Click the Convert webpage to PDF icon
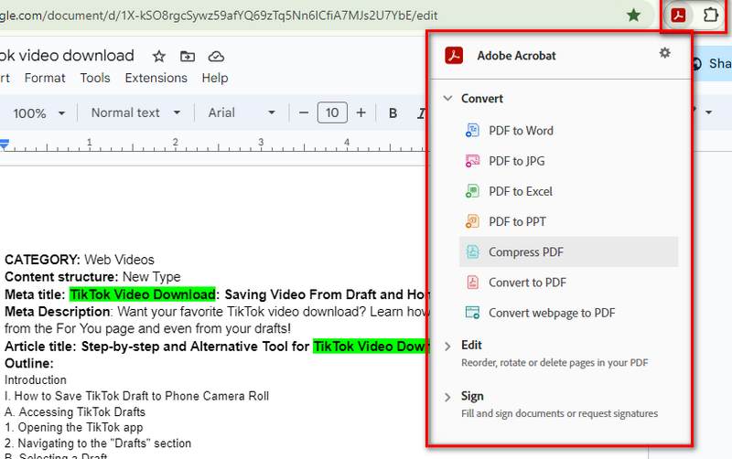This screenshot has width=732, height=459. [x=472, y=313]
